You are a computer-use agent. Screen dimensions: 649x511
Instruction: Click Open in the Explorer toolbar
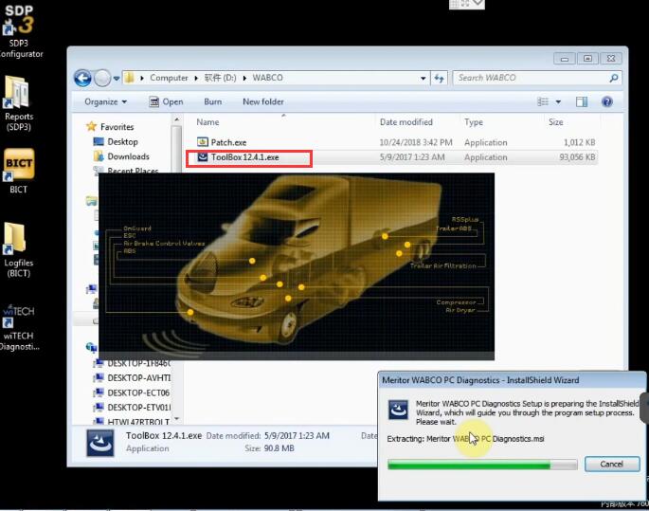(x=167, y=101)
